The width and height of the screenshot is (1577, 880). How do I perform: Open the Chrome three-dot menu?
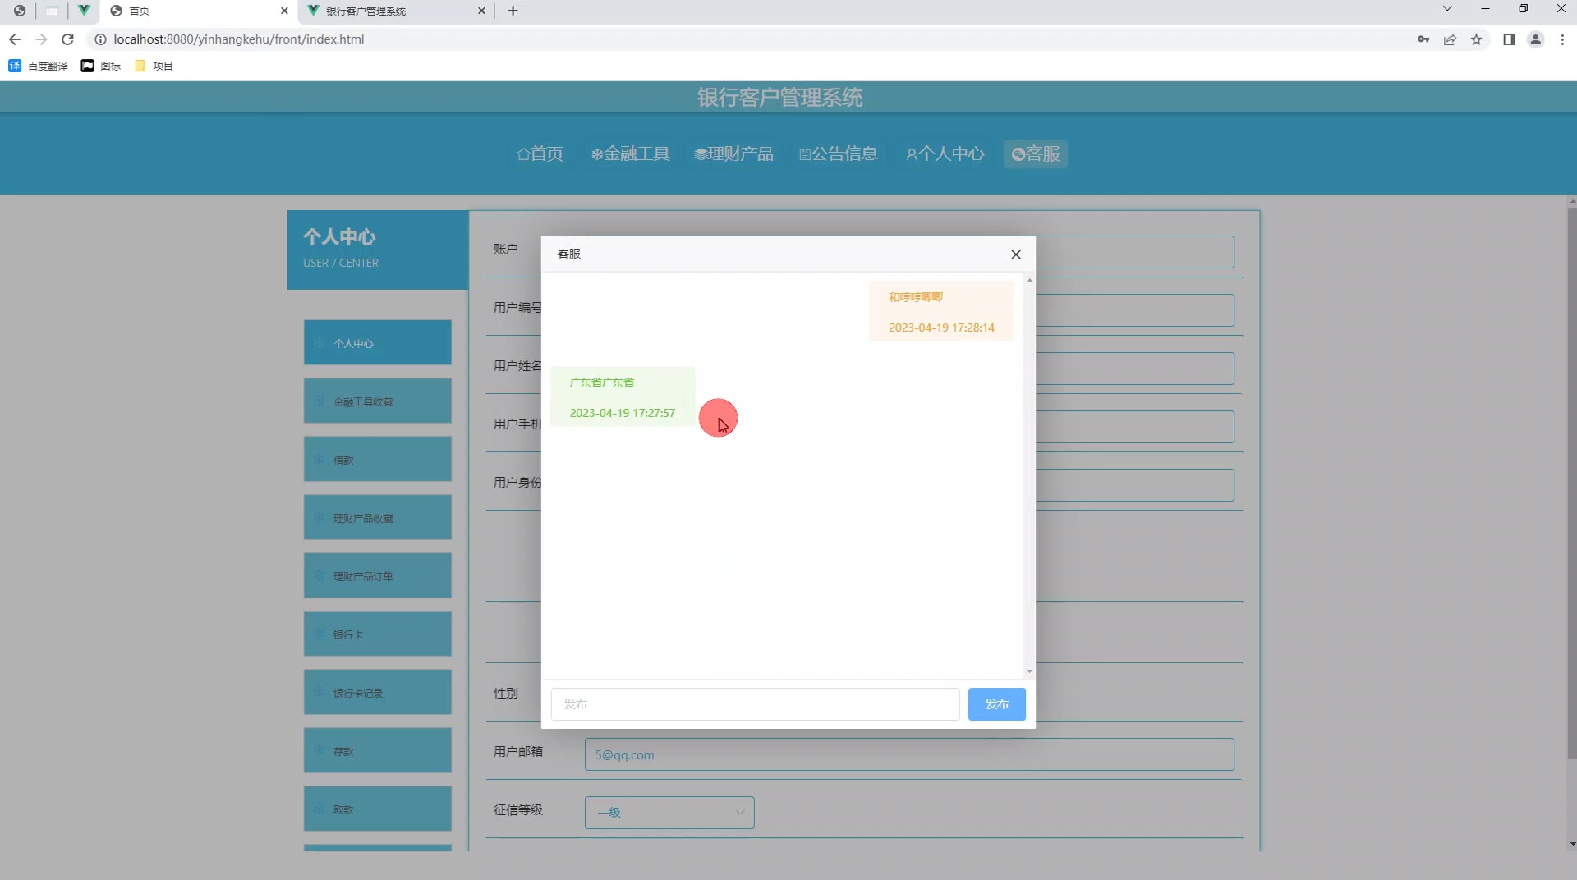click(x=1562, y=39)
